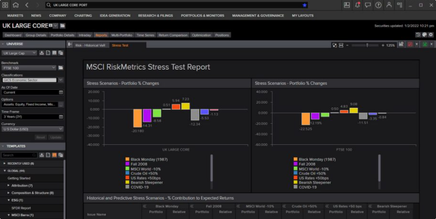
Task: Open the Currency U.S. Dollar dropdown
Action: [32, 129]
